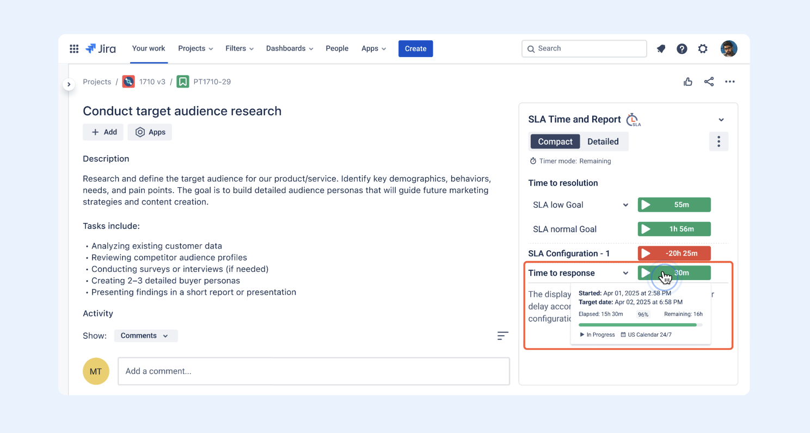The width and height of the screenshot is (810, 433).
Task: Open the Dashboards menu
Action: (290, 48)
